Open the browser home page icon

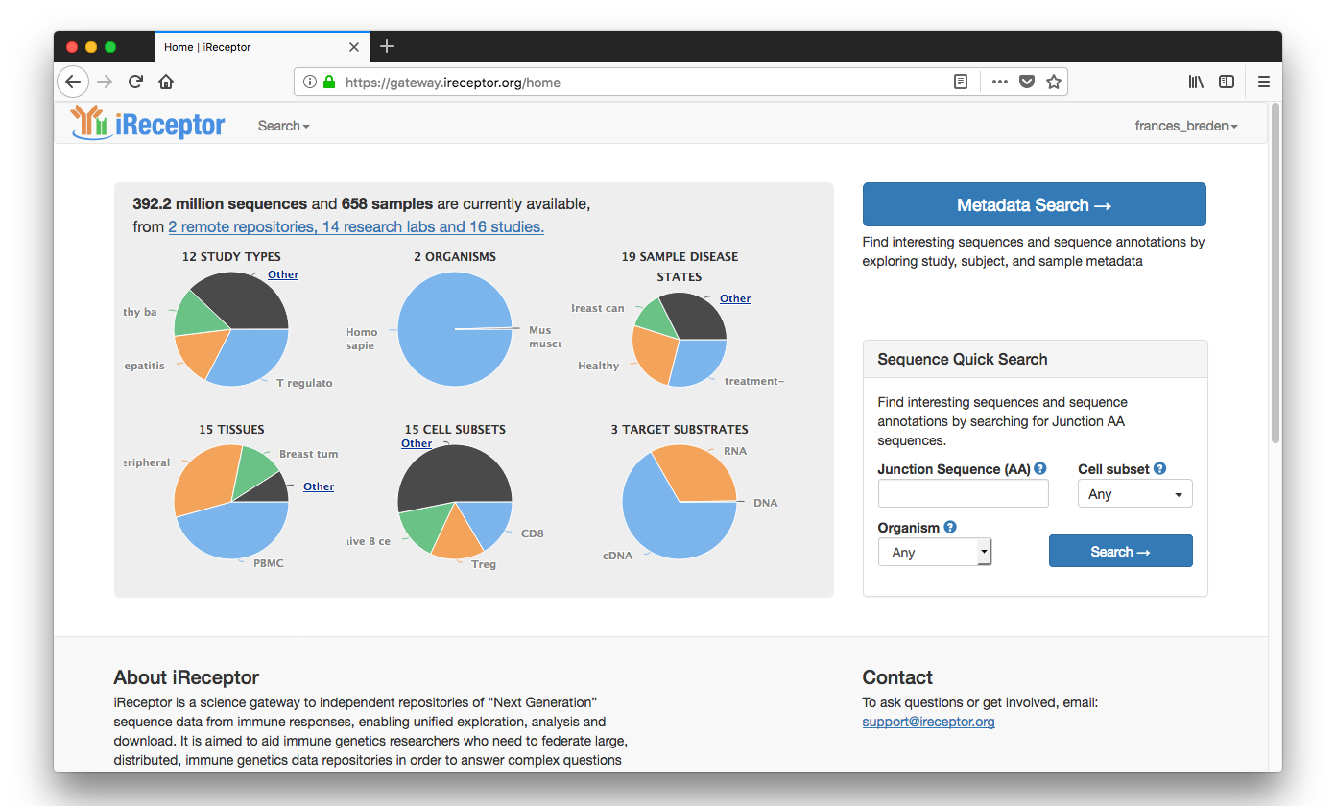point(166,82)
